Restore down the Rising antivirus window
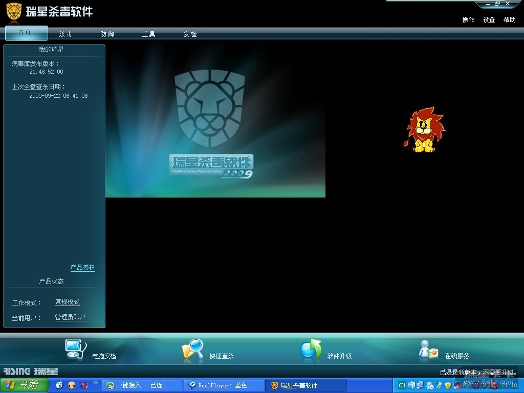 497,4
